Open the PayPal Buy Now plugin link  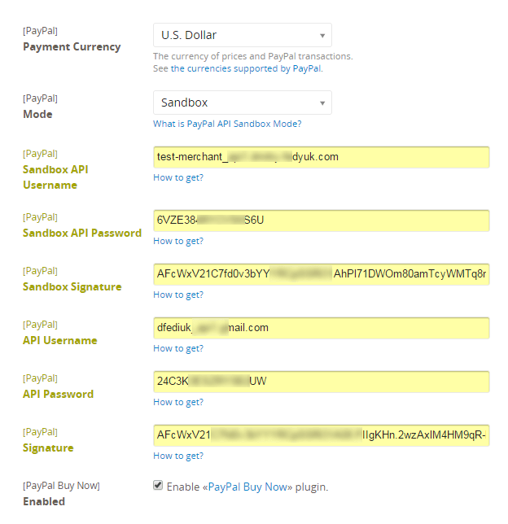[x=247, y=487]
